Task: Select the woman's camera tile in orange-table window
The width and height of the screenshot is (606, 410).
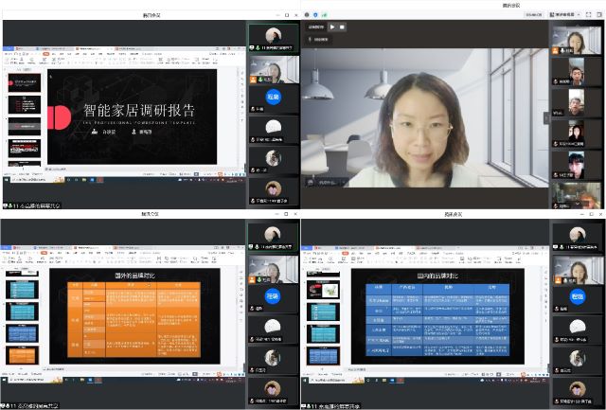Action: point(274,269)
